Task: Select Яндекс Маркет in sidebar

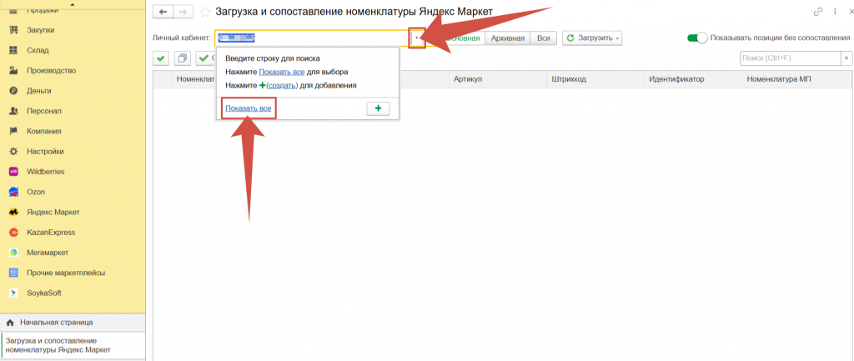Action: coord(53,213)
